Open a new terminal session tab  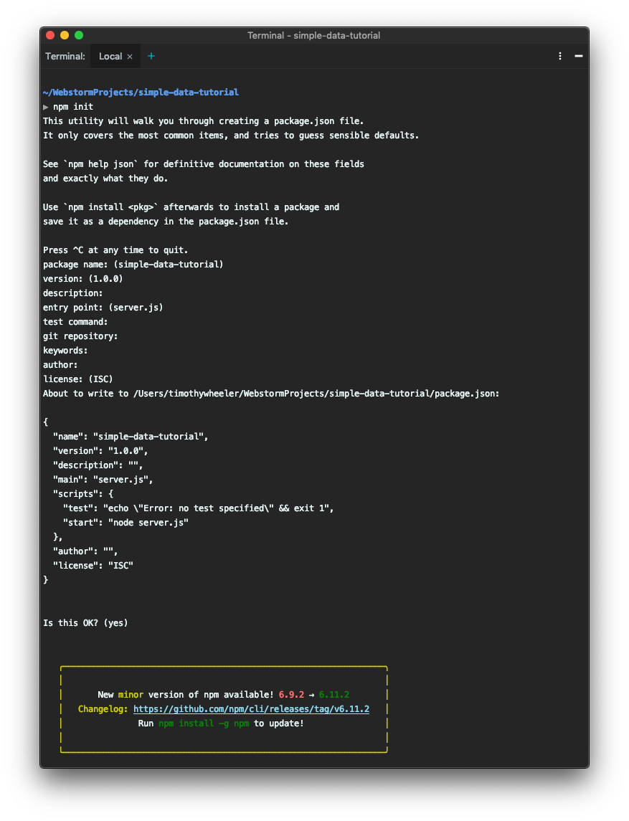tap(151, 56)
